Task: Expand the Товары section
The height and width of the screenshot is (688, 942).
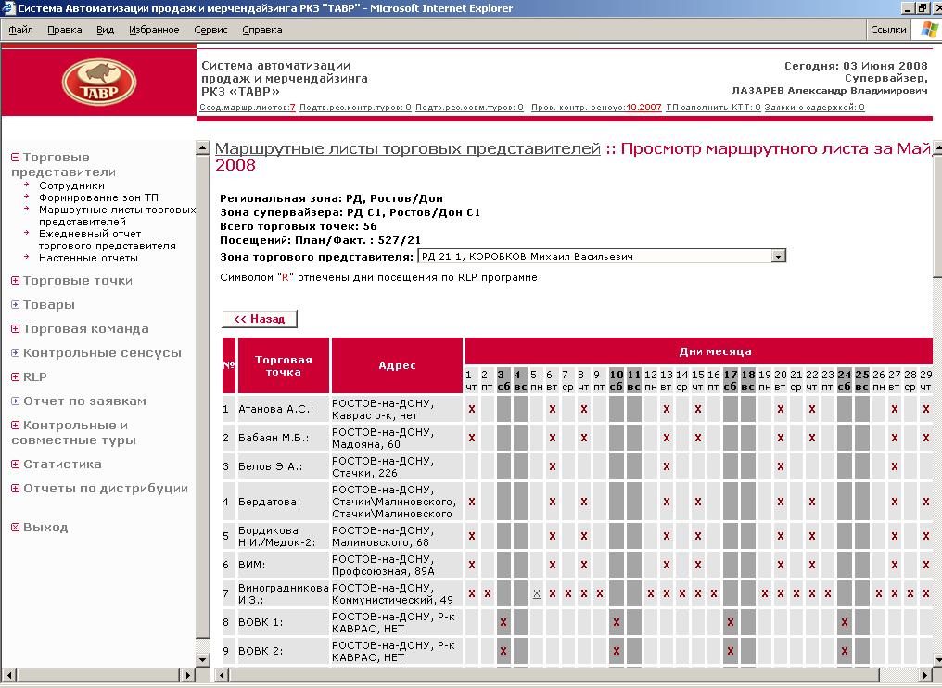Action: pos(16,305)
